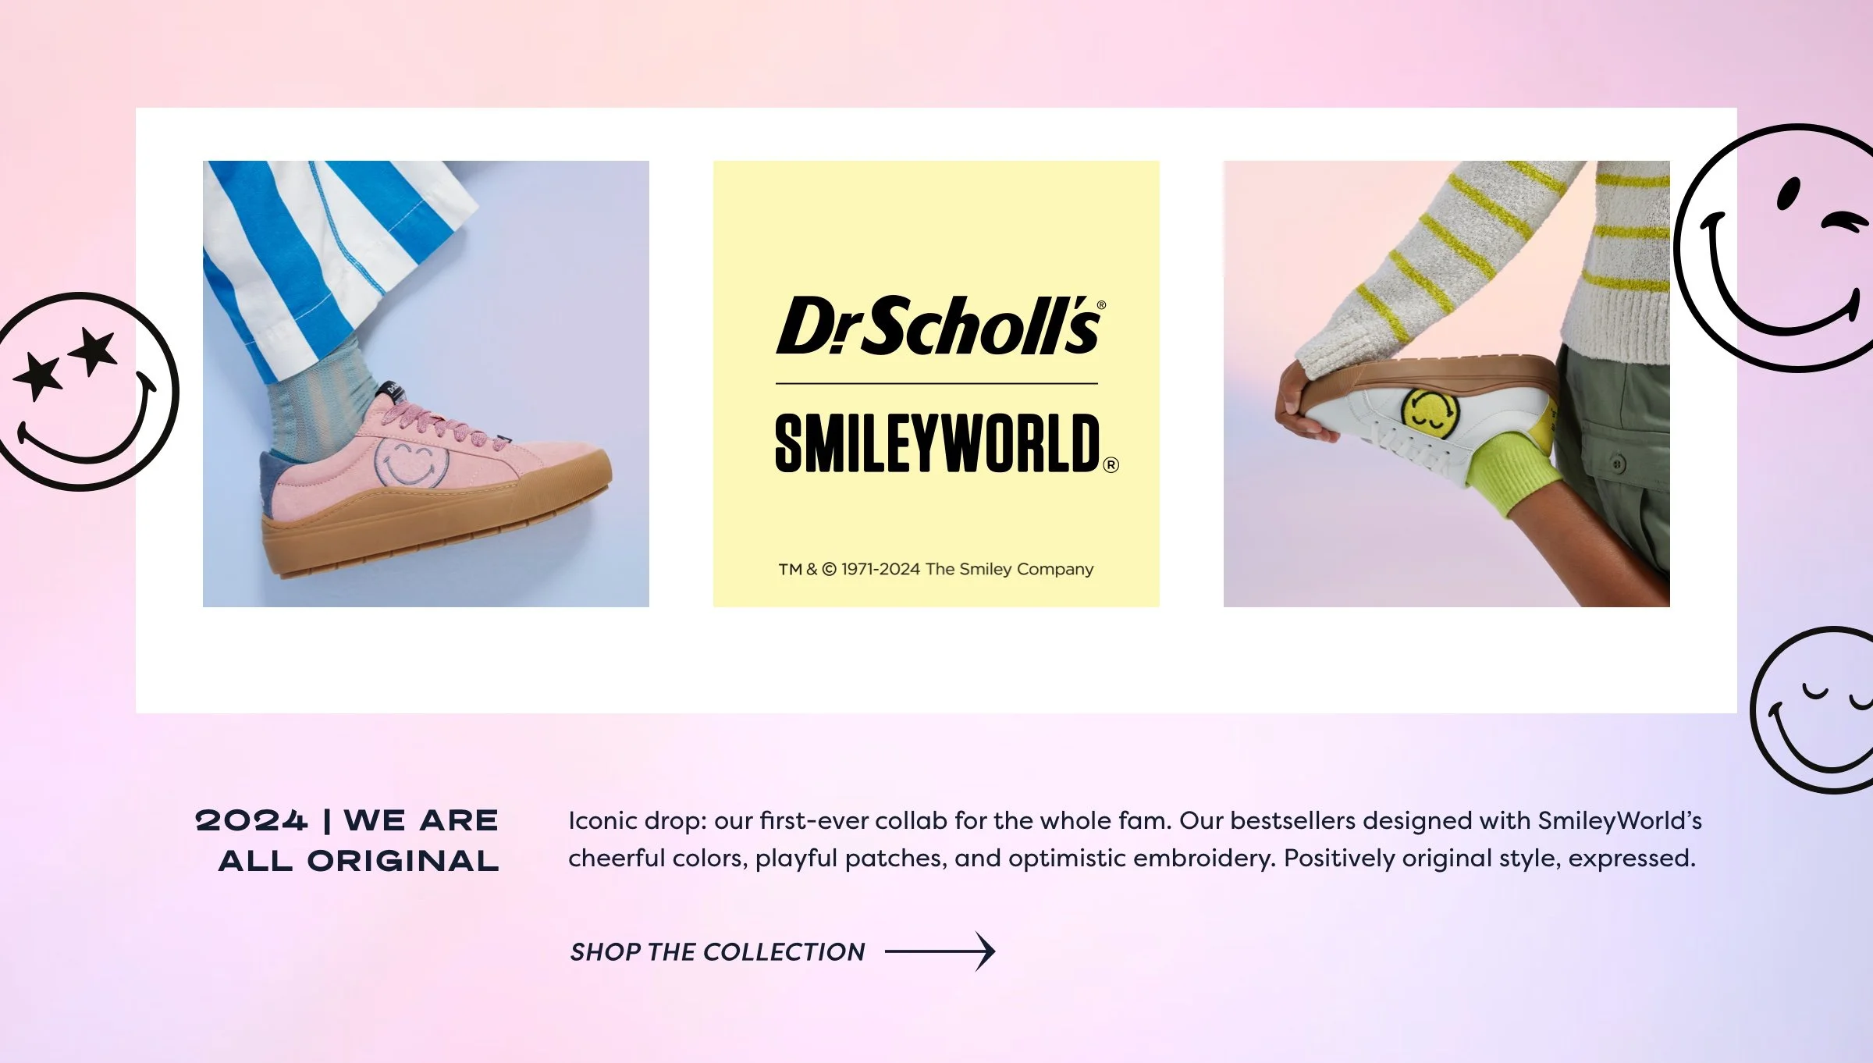Image resolution: width=1873 pixels, height=1063 pixels.
Task: Open the pink sneaker photo
Action: click(426, 384)
